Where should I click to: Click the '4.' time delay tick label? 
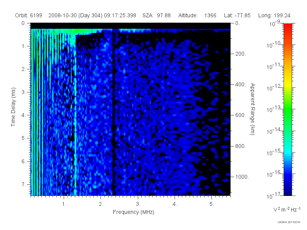tap(23, 115)
